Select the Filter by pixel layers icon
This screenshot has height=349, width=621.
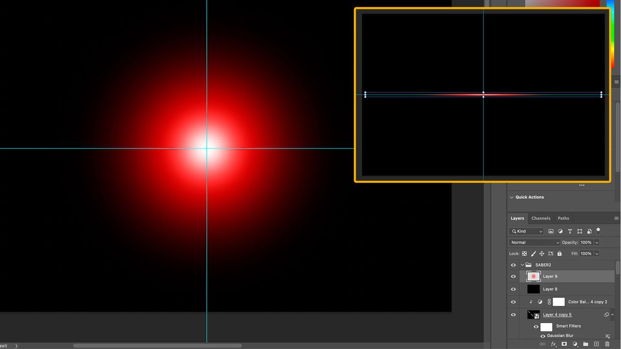551,231
